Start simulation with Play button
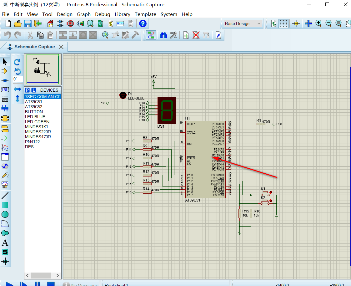 (9, 283)
